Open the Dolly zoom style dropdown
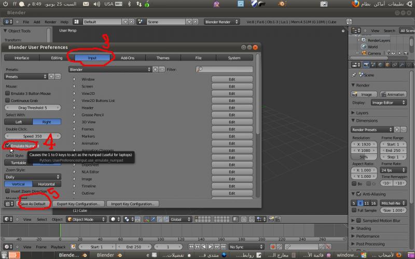Screen dimensions: 415x259 pos(33,177)
